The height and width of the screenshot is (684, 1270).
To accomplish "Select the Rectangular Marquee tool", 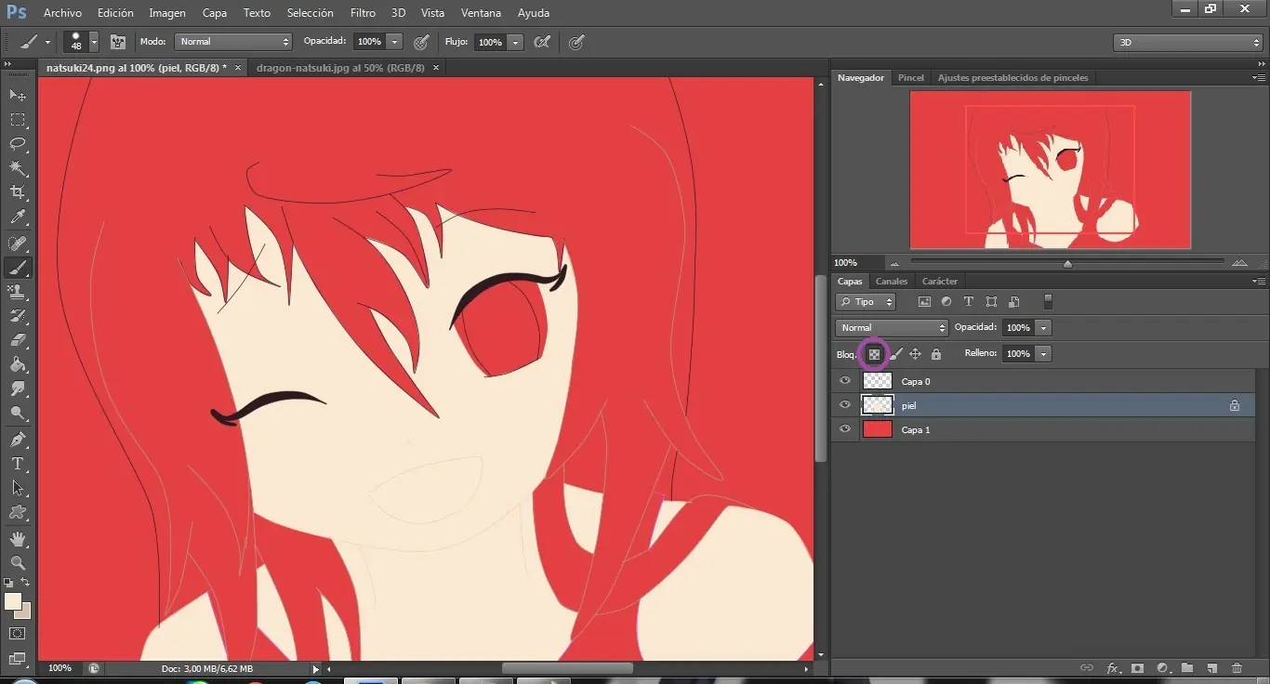I will point(18,120).
